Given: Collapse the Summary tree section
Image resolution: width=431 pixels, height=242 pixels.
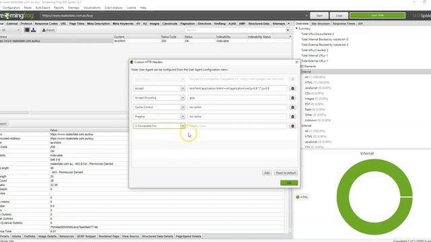Looking at the screenshot, I should click(296, 28).
